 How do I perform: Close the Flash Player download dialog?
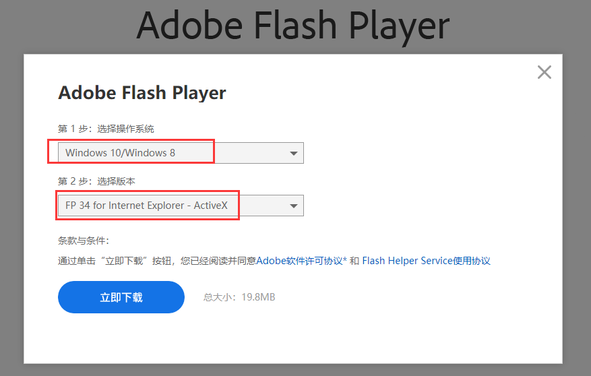pyautogui.click(x=545, y=73)
